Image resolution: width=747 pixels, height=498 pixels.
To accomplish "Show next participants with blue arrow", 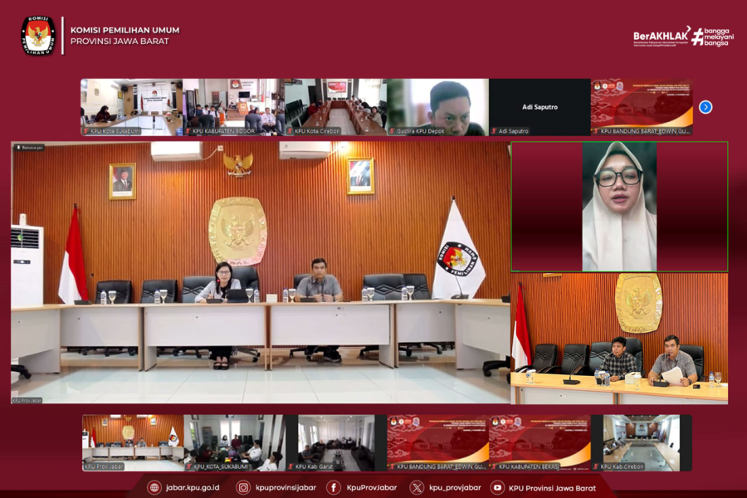I will 705,107.
